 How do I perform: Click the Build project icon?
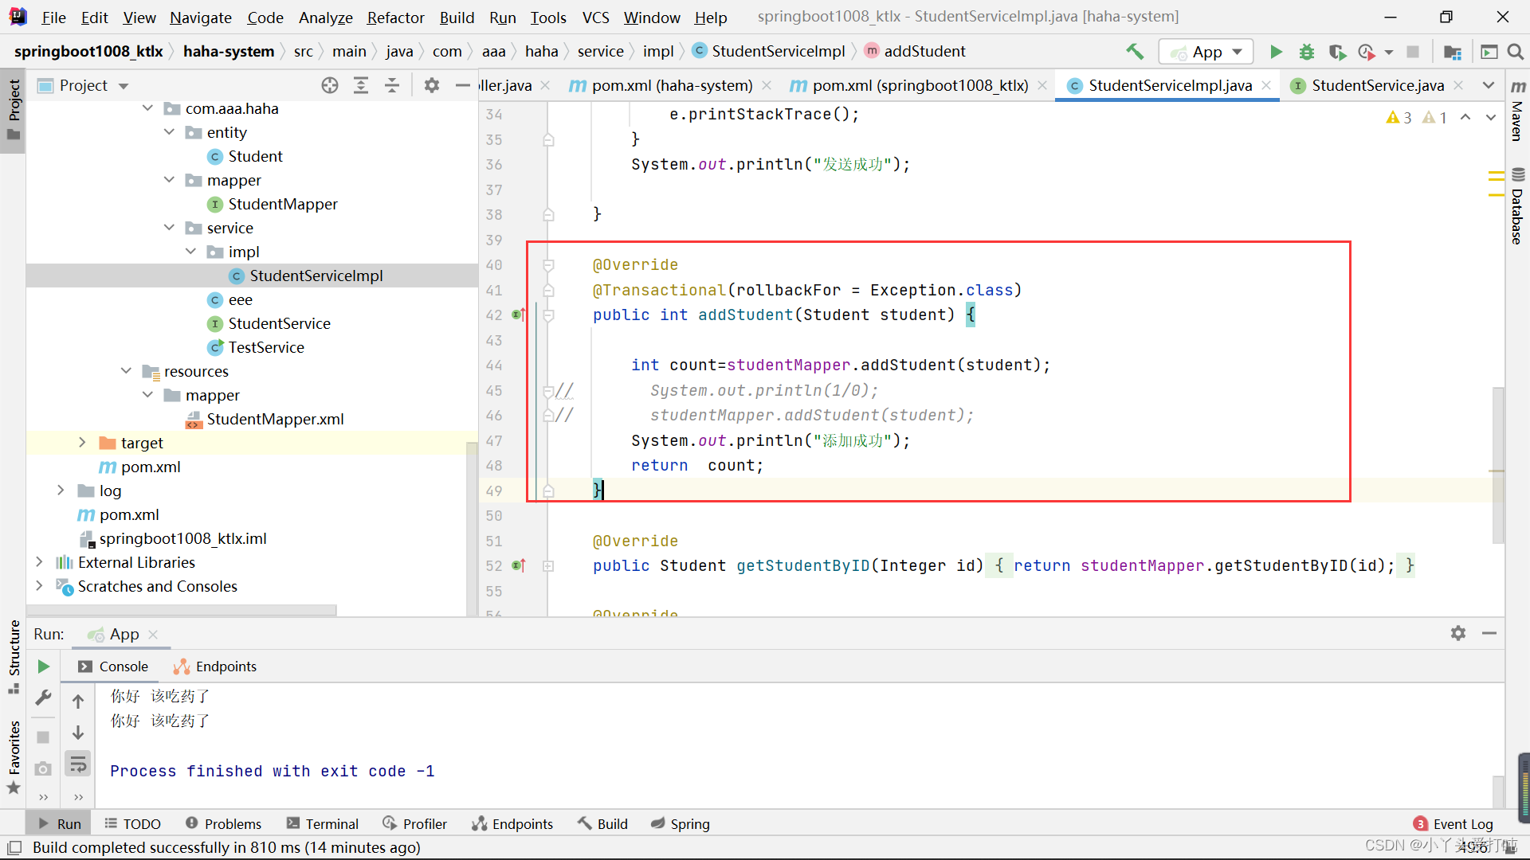click(1134, 50)
